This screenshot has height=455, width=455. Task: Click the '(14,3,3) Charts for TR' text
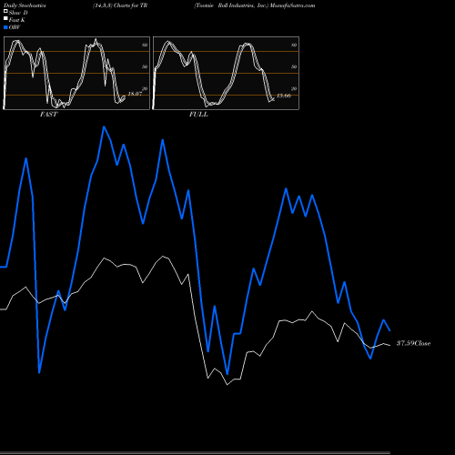[120, 5]
